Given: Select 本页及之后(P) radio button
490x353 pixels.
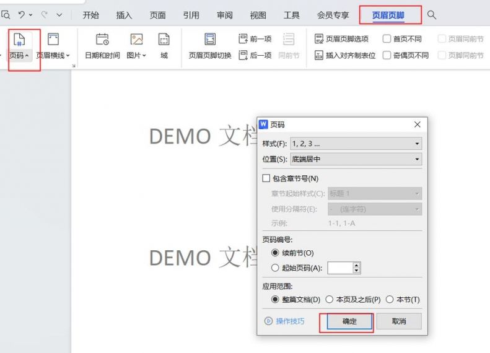Looking at the screenshot, I should point(330,299).
